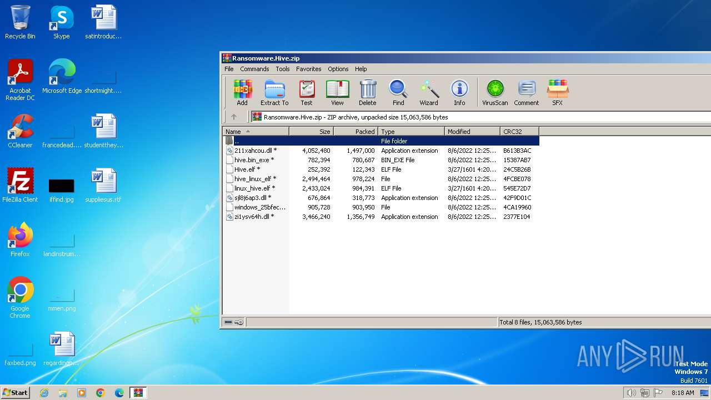Screen dimensions: 711x400
Task: Select Microsoft Edge desktop shortcut
Action: (62, 77)
